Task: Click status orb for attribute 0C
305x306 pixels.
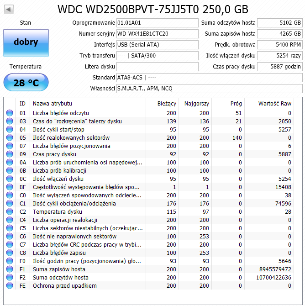Action: pyautogui.click(x=10, y=179)
